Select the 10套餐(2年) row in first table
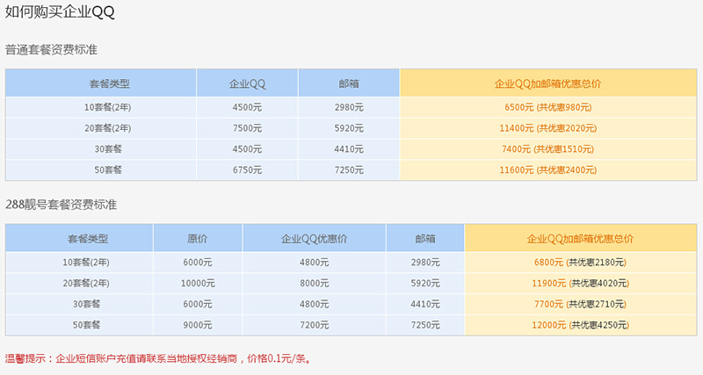The height and width of the screenshot is (375, 703). click(351, 107)
